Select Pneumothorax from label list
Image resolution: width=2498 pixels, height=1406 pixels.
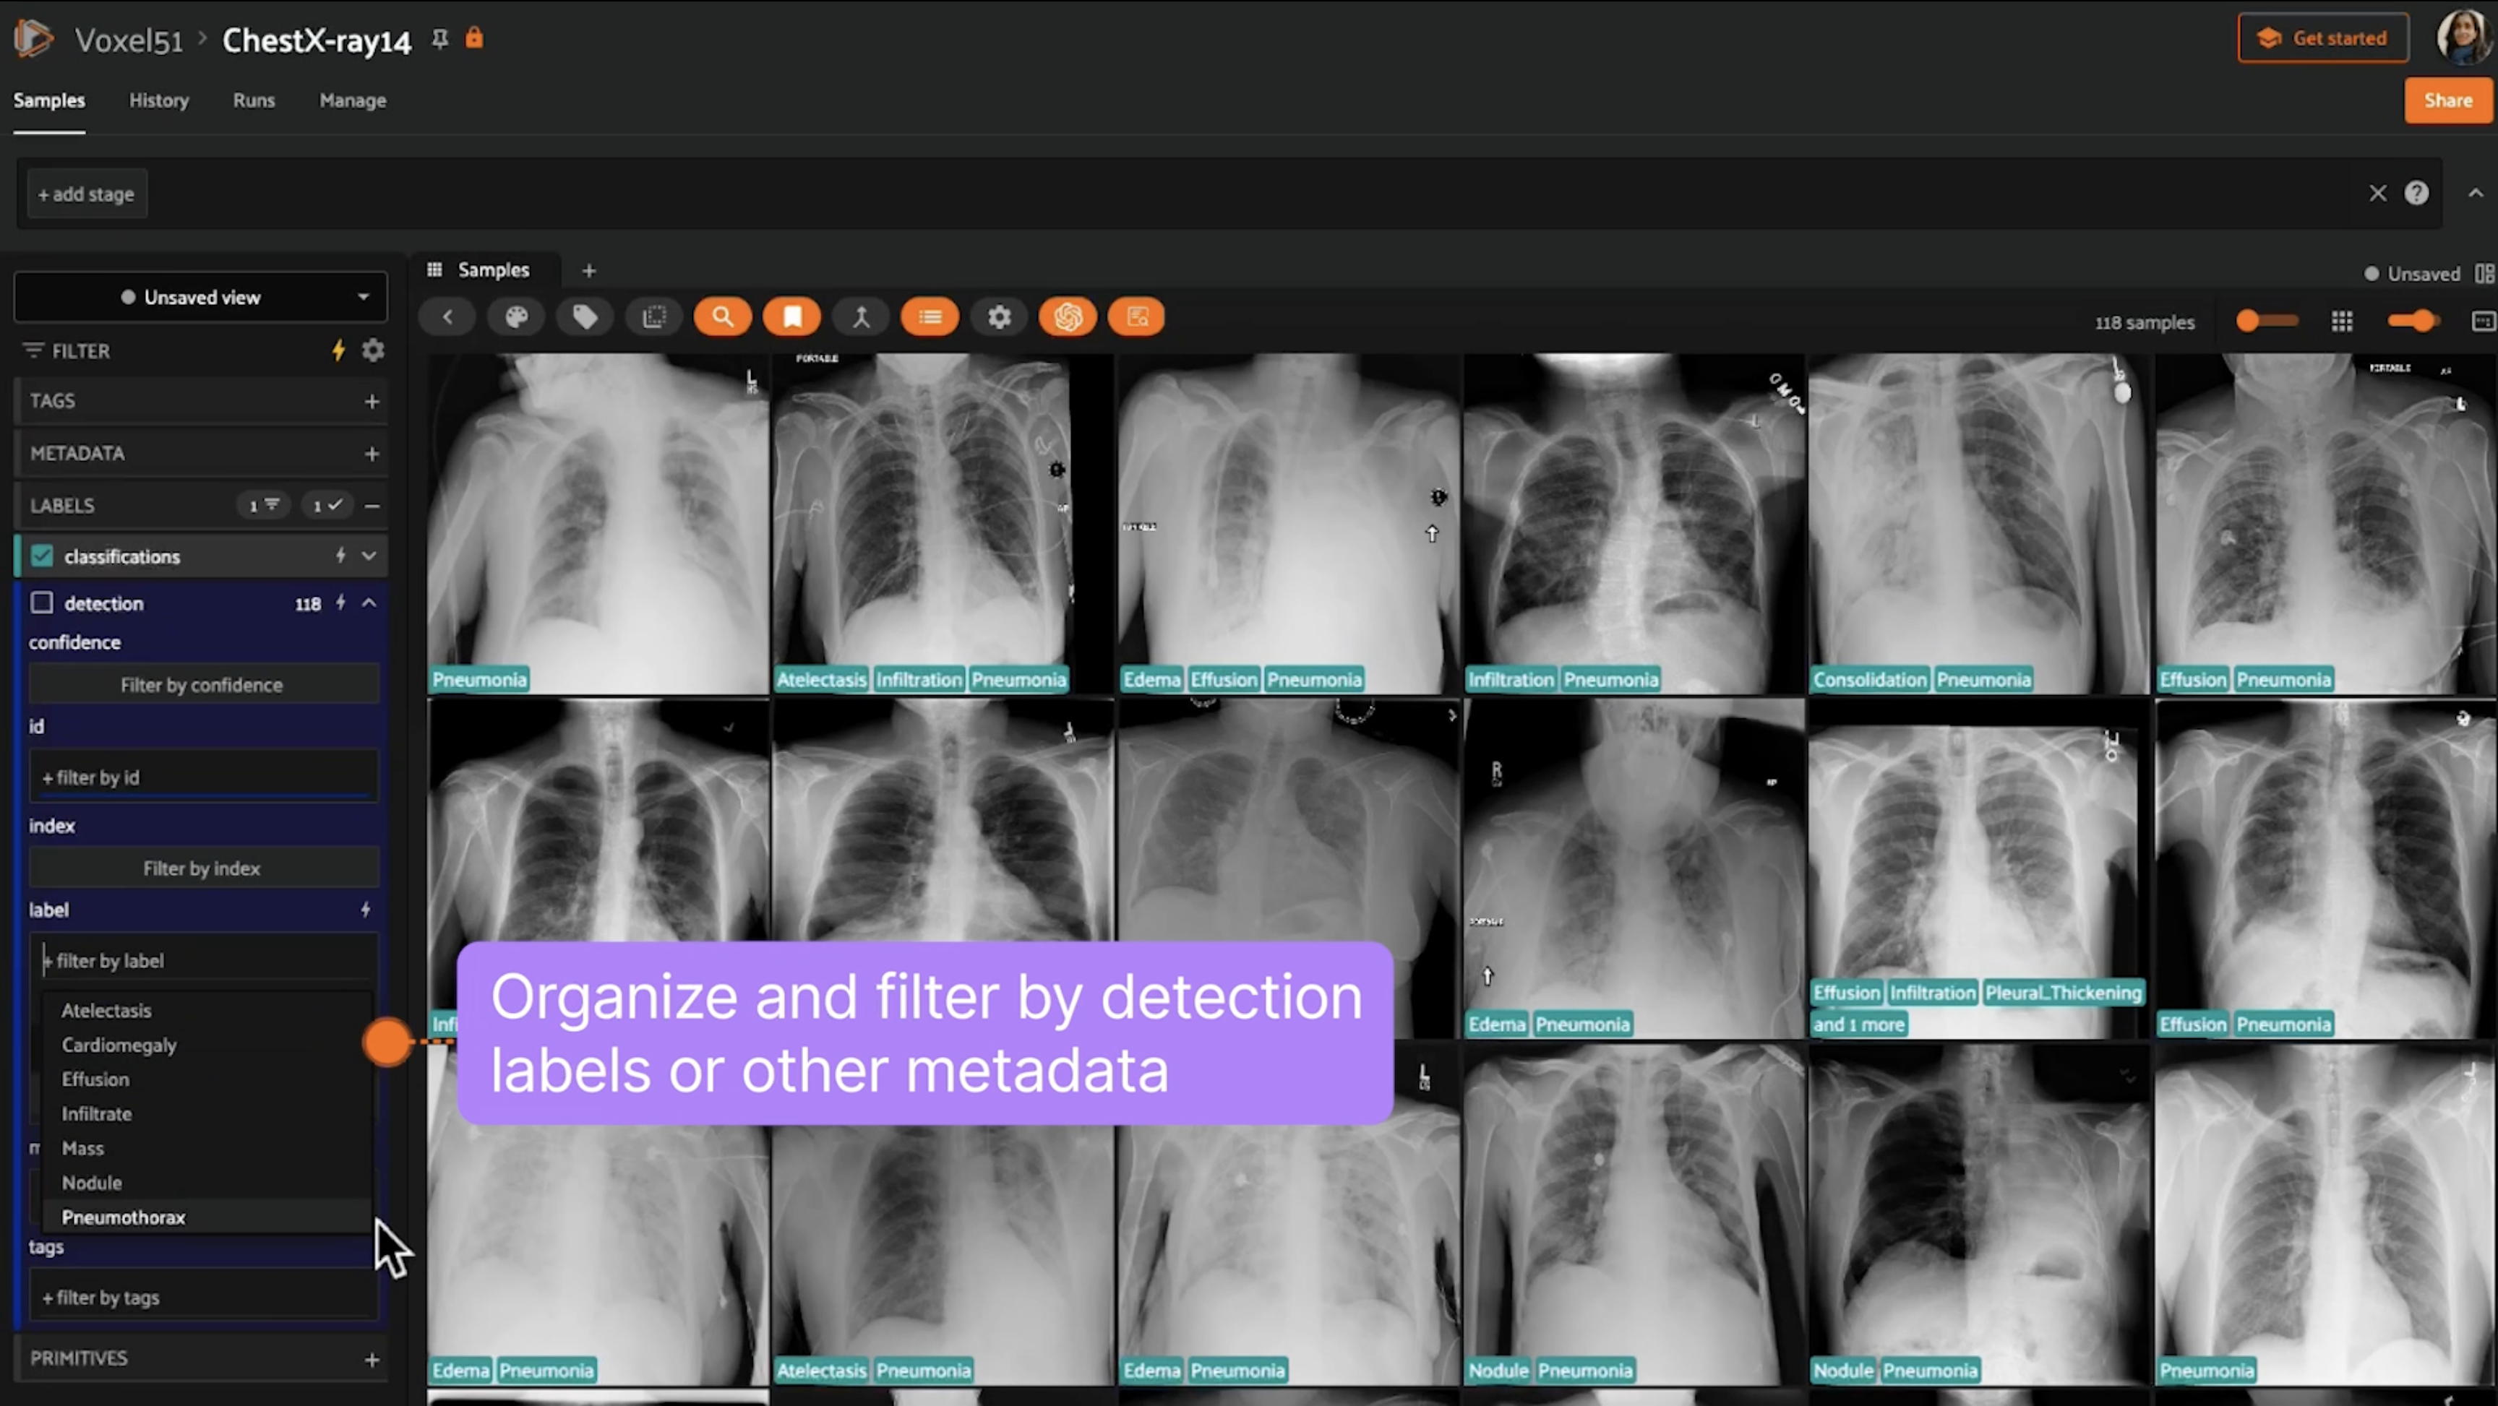click(x=123, y=1217)
